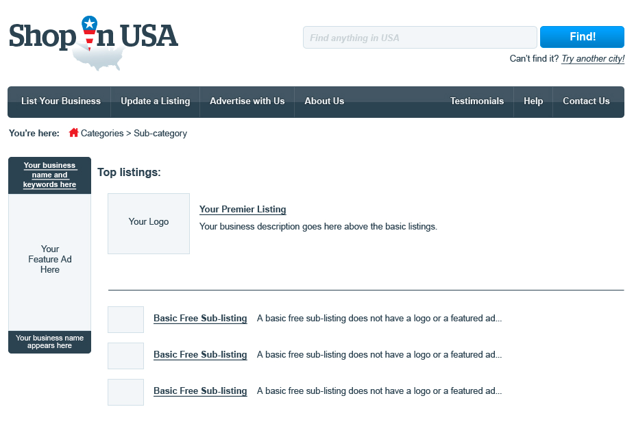
Task: Go to Update a Listing page
Action: coord(155,101)
